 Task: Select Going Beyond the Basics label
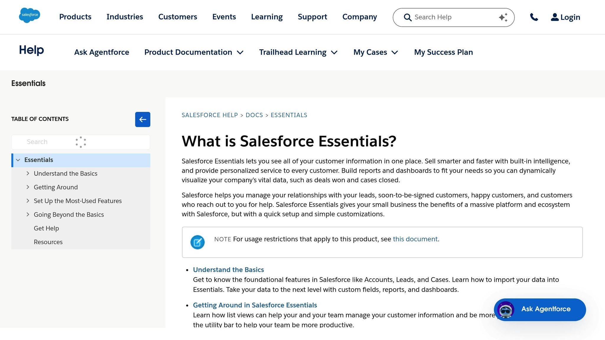[x=69, y=215]
